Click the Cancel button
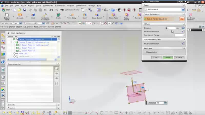 [179, 57]
